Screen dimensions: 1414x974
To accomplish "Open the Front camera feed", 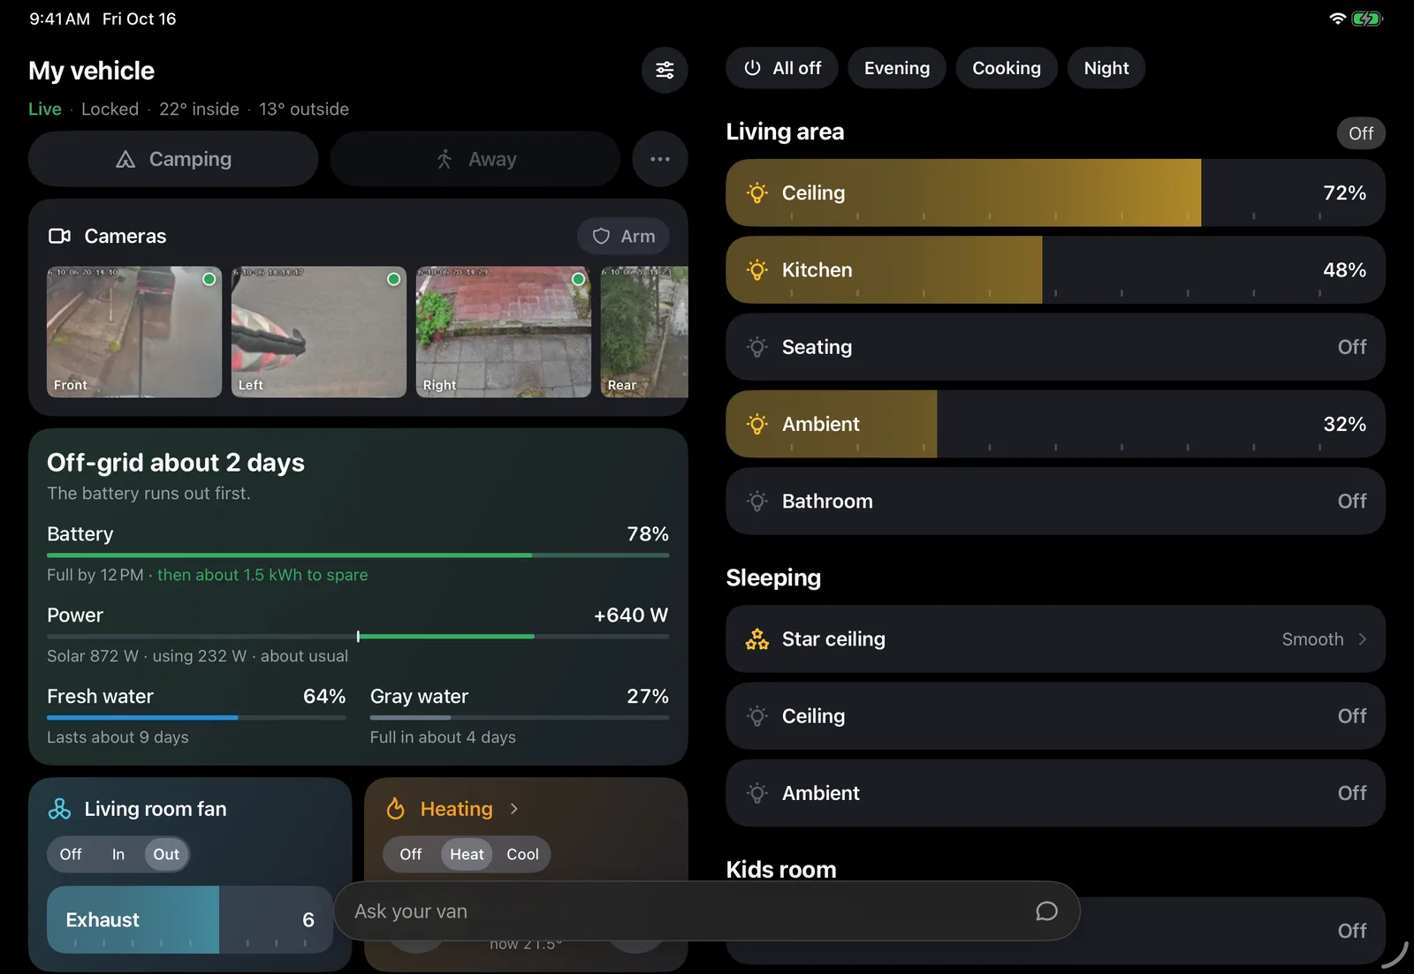I will [x=134, y=332].
